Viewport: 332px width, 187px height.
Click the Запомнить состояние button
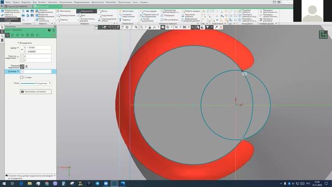tap(36, 91)
